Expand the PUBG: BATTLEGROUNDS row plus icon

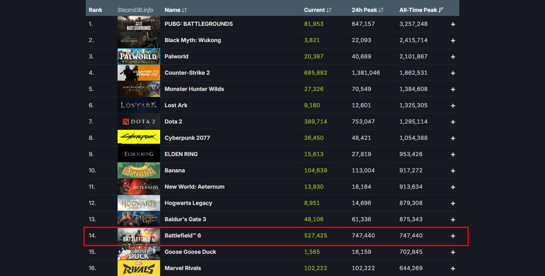(x=453, y=24)
